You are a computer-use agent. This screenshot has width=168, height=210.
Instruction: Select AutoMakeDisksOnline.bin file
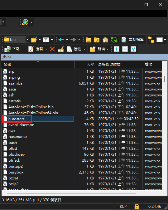31,107
